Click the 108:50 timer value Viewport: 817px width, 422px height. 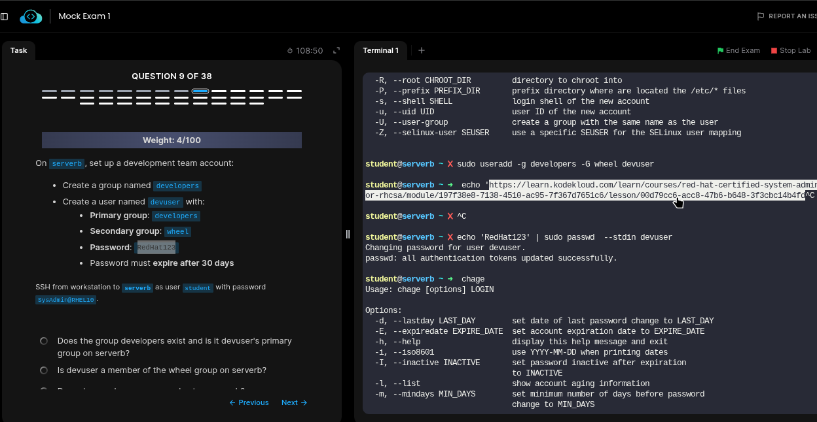click(310, 50)
